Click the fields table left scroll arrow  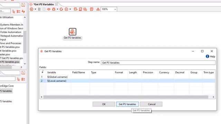pyautogui.click(x=41, y=97)
